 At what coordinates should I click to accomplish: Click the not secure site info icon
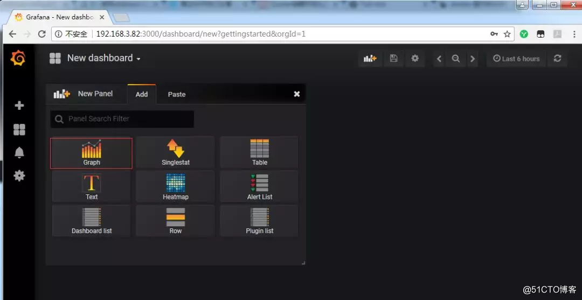point(59,34)
